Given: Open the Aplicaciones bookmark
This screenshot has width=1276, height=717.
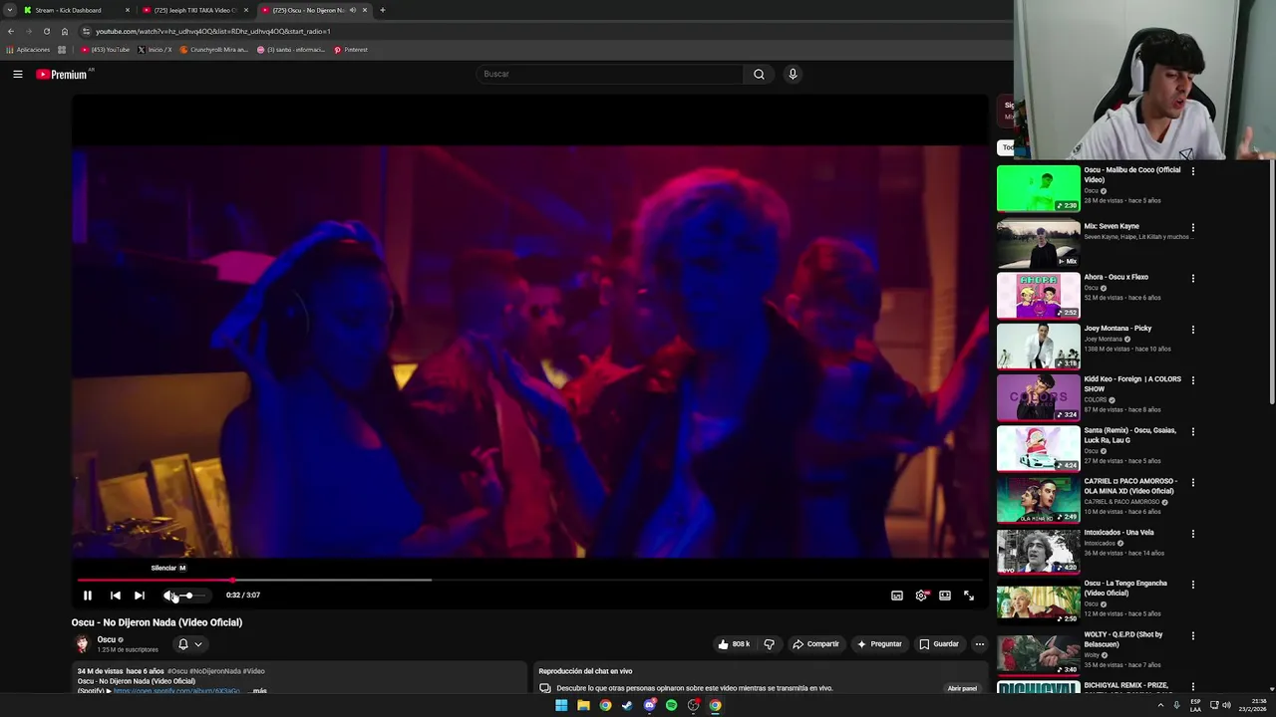Looking at the screenshot, I should (x=28, y=50).
